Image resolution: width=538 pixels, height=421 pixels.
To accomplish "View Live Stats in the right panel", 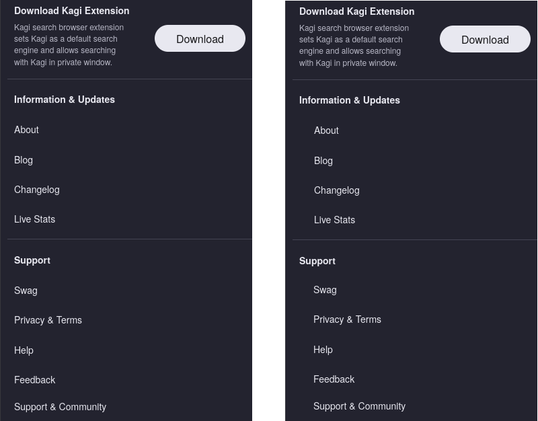I will click(x=334, y=220).
